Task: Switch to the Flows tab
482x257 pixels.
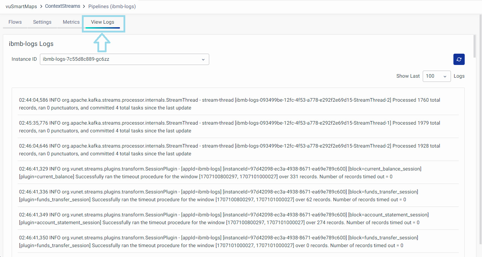Action: [15, 22]
